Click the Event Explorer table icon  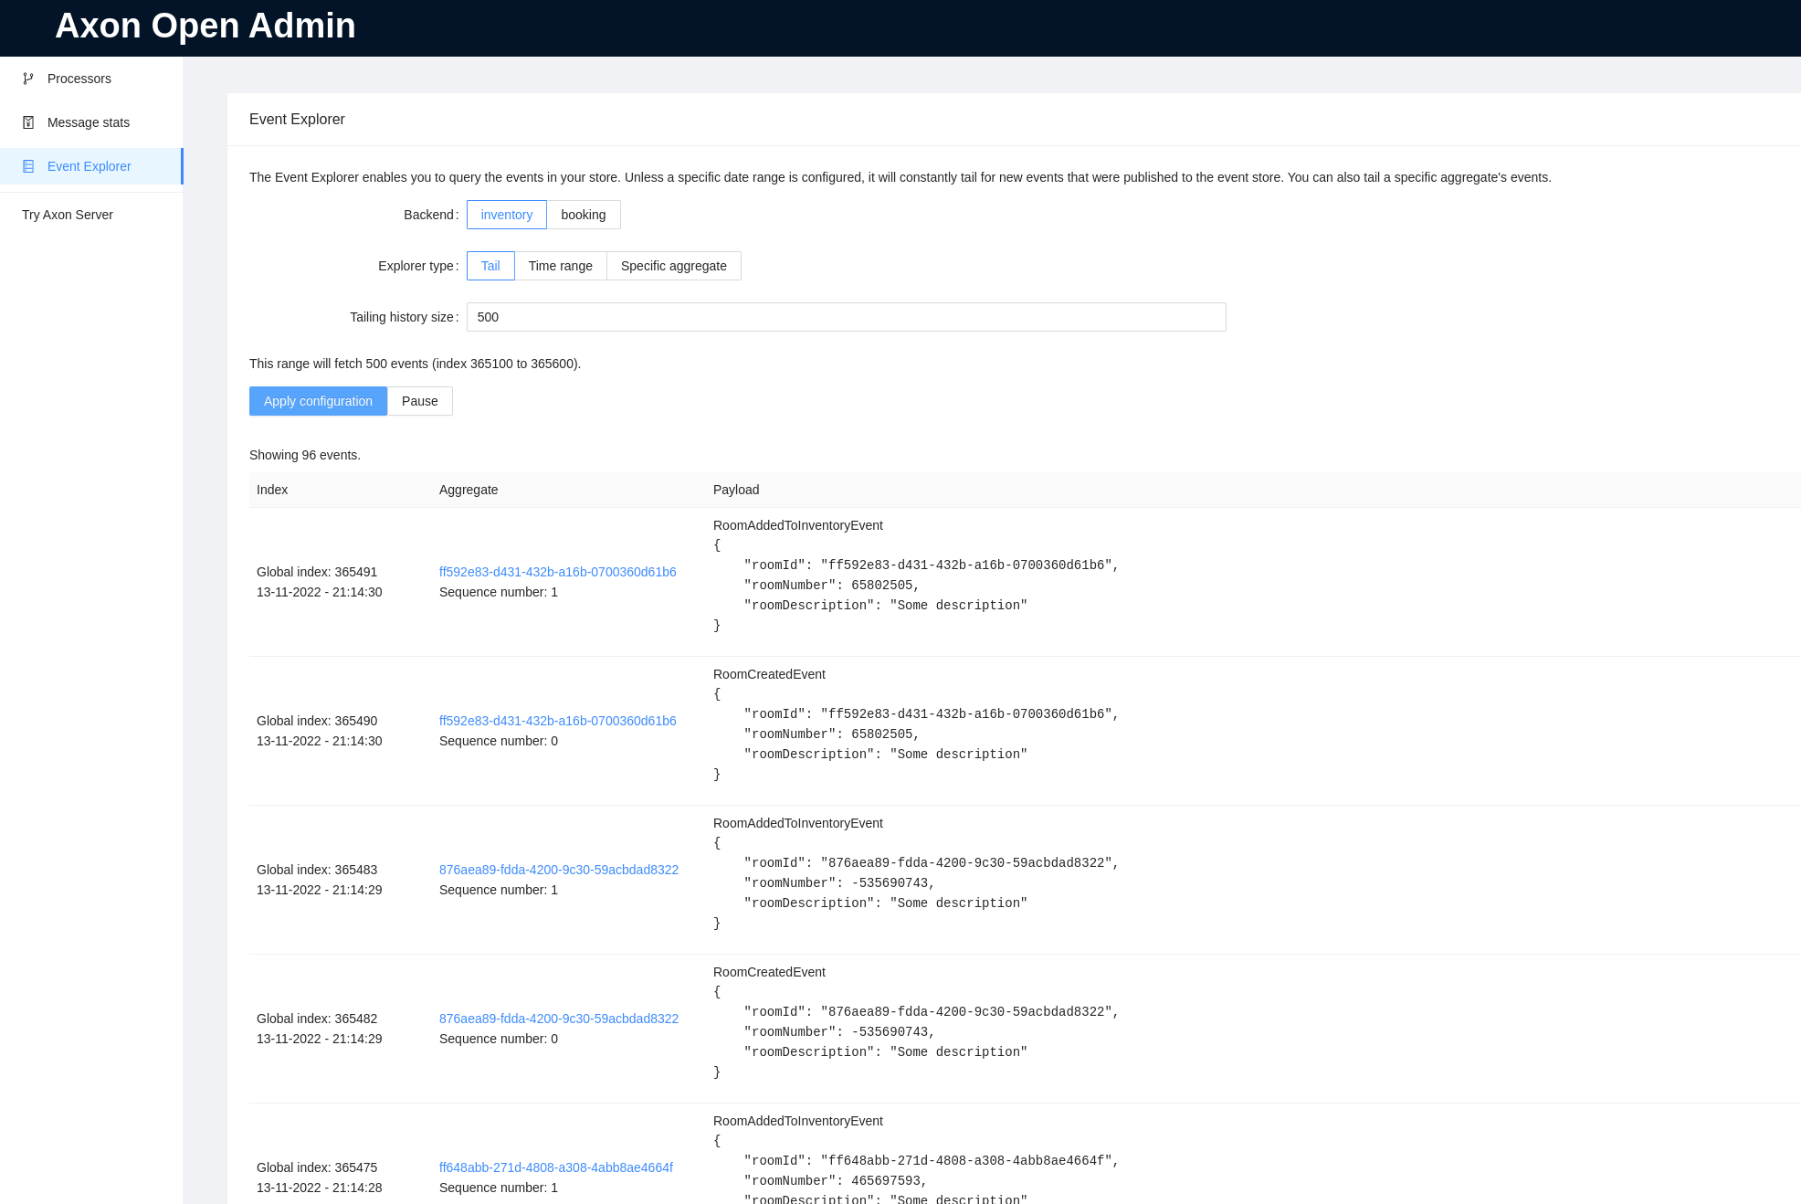28,166
